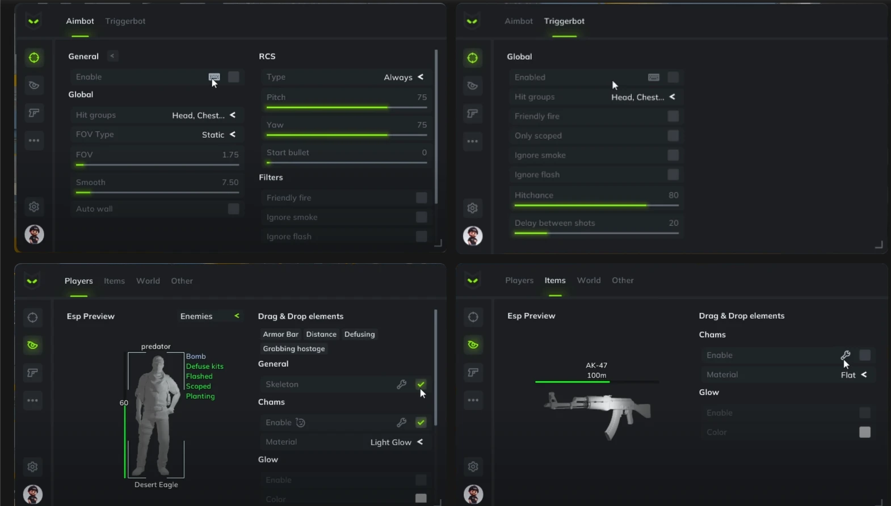Image resolution: width=891 pixels, height=506 pixels.
Task: Open the three-dots section in Aimbot window sidebar
Action: (34, 140)
